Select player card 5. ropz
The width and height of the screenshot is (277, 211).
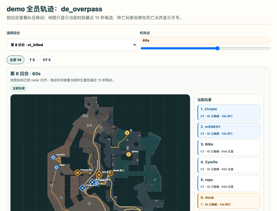point(229,183)
